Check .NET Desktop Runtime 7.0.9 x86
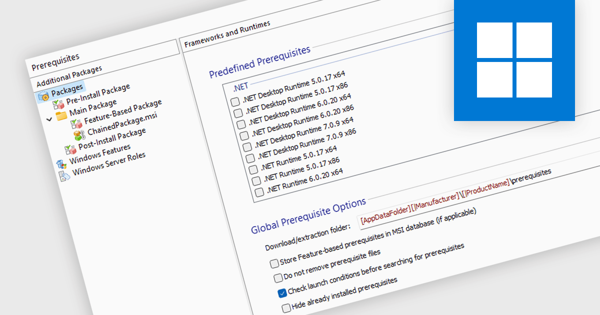 [x=250, y=158]
